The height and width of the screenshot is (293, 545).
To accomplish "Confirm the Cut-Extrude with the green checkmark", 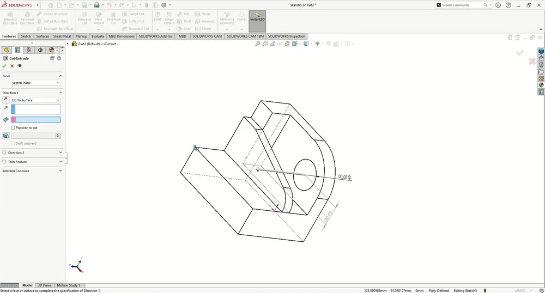I will tap(4, 66).
